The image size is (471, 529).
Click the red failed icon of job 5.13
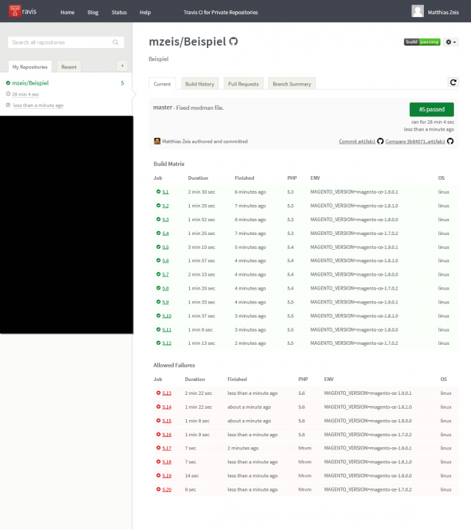pos(158,393)
